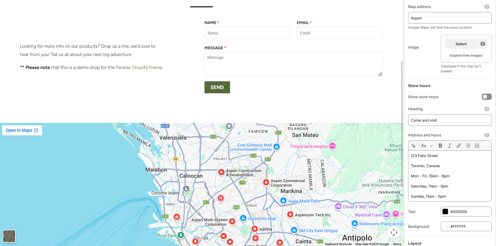The height and width of the screenshot is (246, 496).
Task: Click the Name input field
Action: 248,33
